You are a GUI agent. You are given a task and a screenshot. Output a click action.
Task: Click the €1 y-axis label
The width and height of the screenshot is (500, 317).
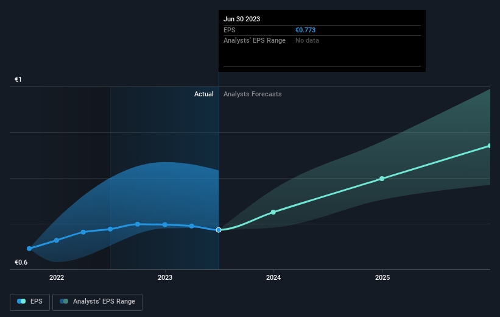click(18, 79)
